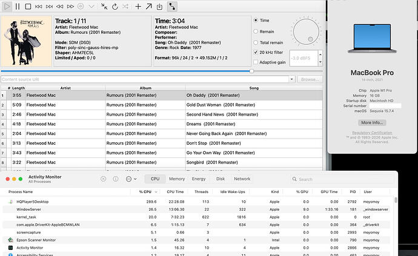Screen dimensions: 418x256
Task: Sort playlist by the Song column header
Action: [254, 88]
